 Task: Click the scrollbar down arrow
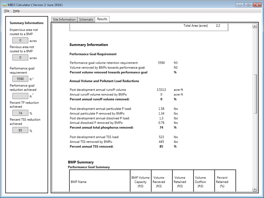(255, 189)
